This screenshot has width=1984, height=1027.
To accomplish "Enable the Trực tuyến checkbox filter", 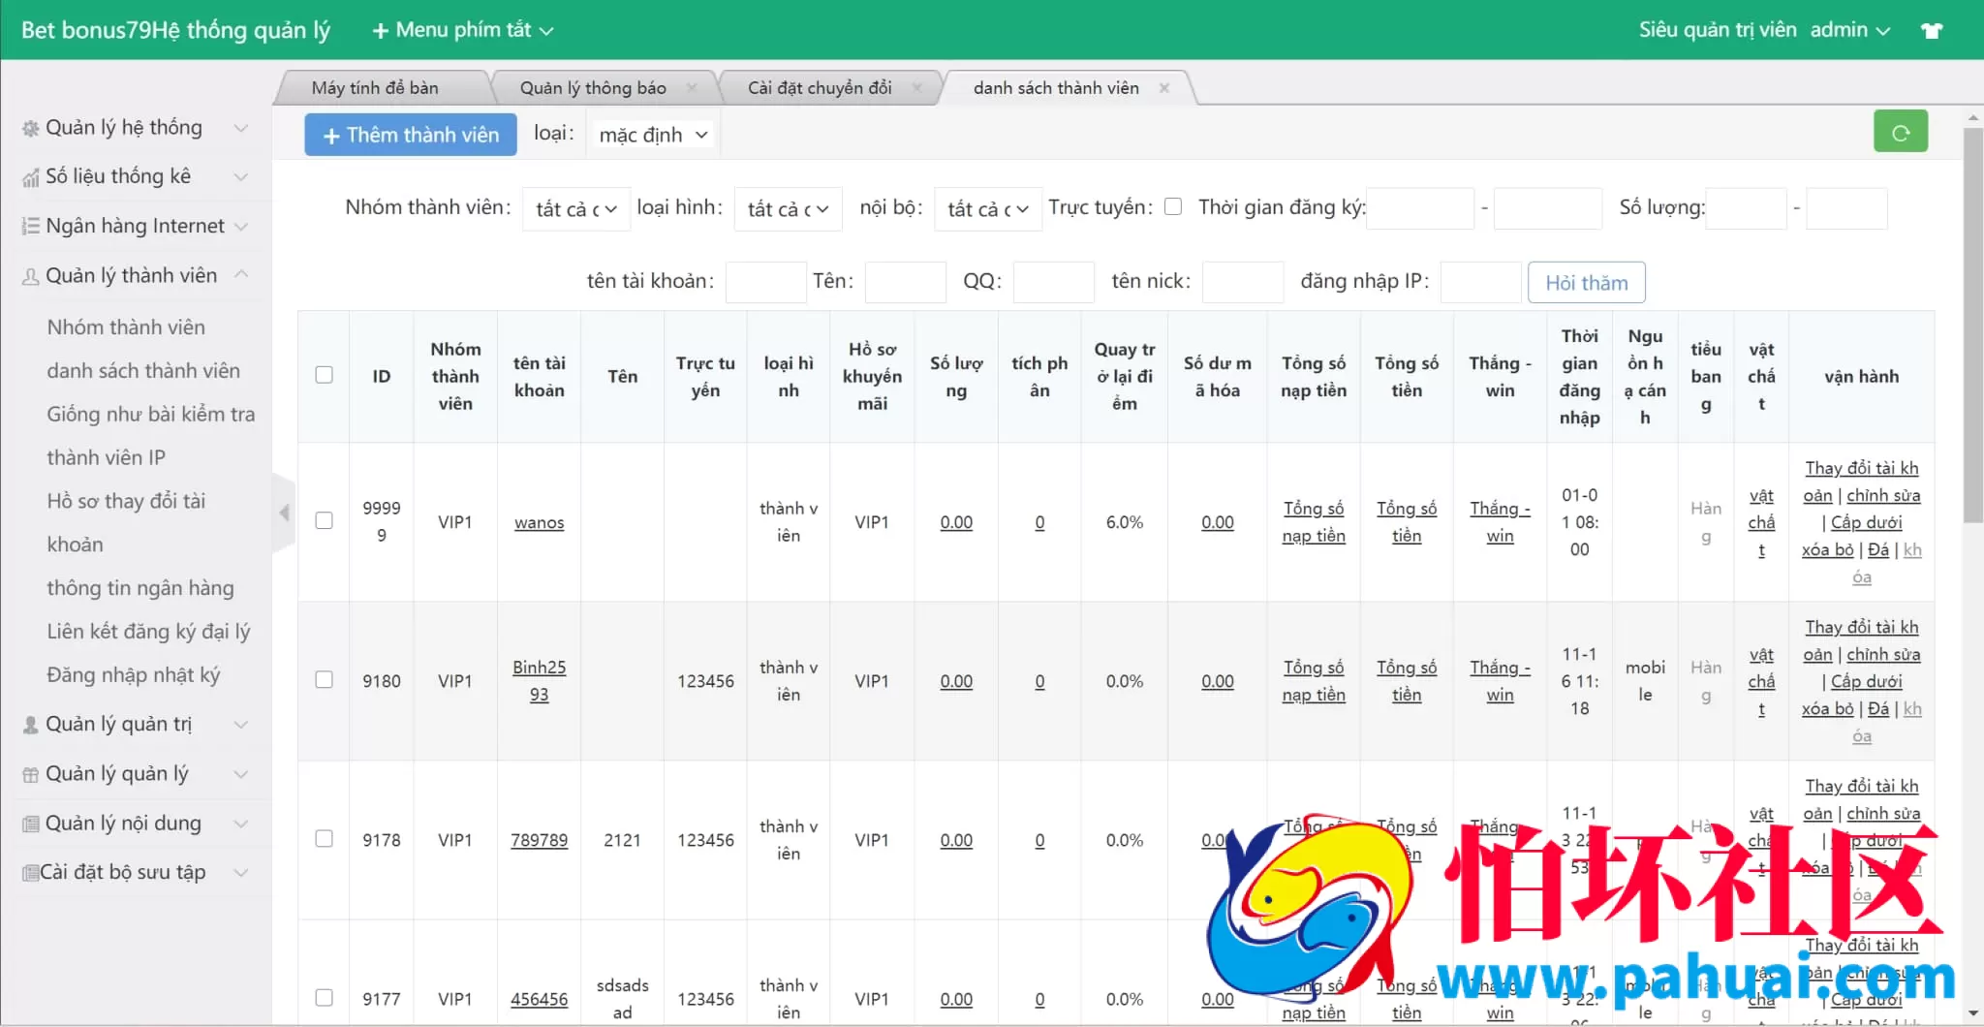I will point(1173,206).
